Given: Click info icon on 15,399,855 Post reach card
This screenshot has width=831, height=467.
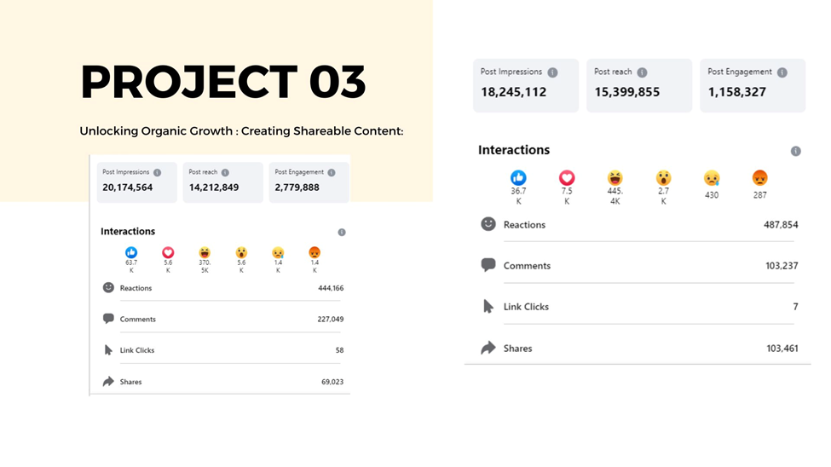Looking at the screenshot, I should point(642,72).
